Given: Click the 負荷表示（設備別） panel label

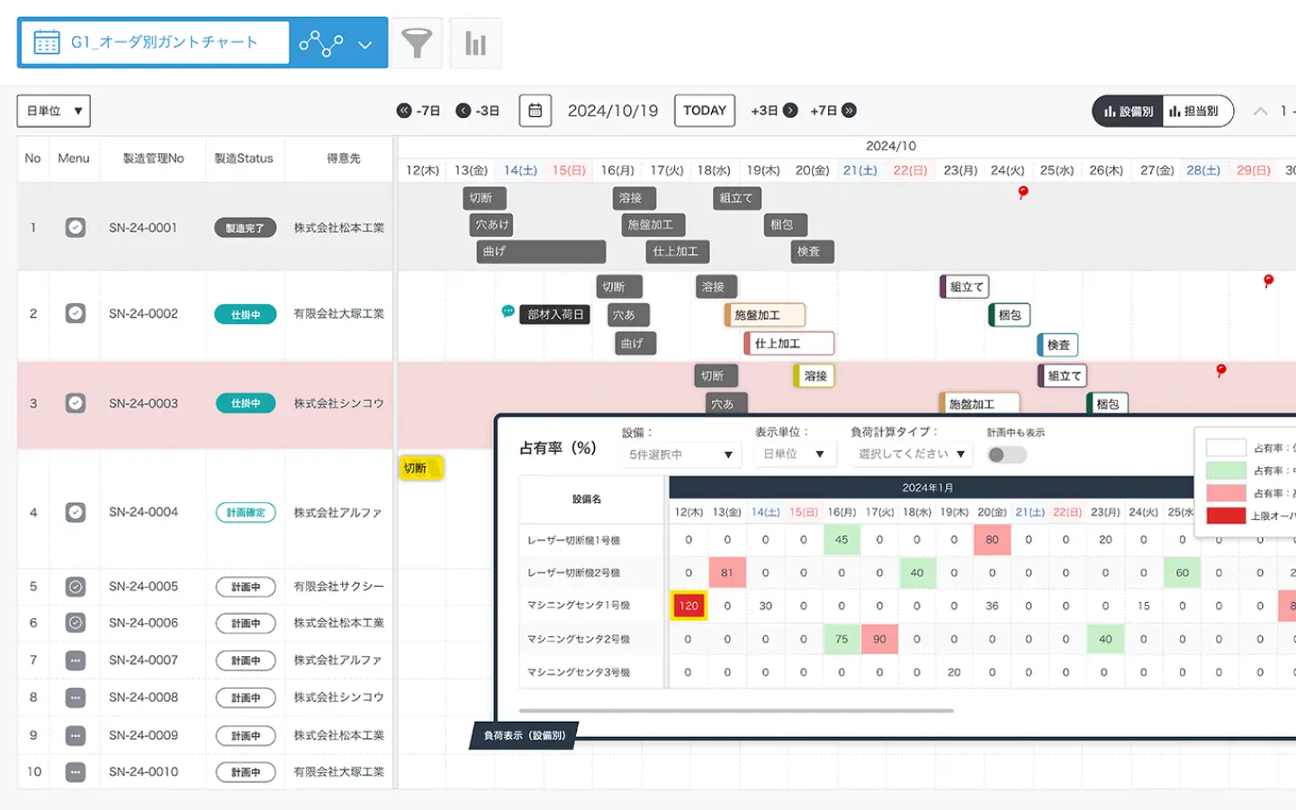Looking at the screenshot, I should (525, 735).
